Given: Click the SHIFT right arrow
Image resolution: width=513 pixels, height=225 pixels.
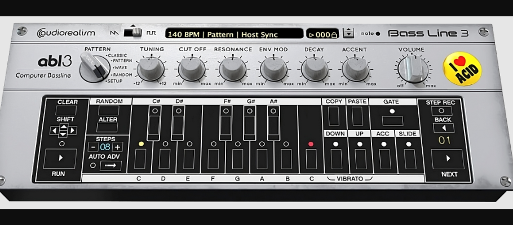Looking at the screenshot, I should (x=73, y=130).
